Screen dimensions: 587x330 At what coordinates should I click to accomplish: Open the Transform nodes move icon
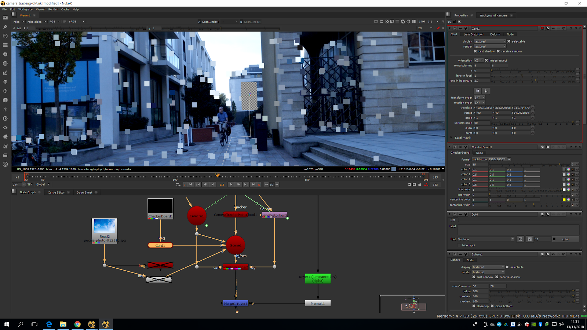(5, 91)
